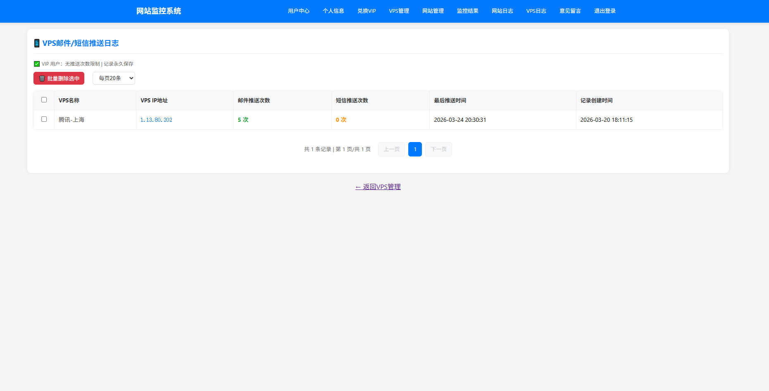The height and width of the screenshot is (391, 769).
Task: Click the 返回VPS管理 link
Action: tap(378, 187)
